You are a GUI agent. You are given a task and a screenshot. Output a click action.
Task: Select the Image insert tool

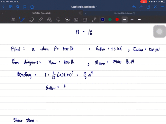pos(76,20)
